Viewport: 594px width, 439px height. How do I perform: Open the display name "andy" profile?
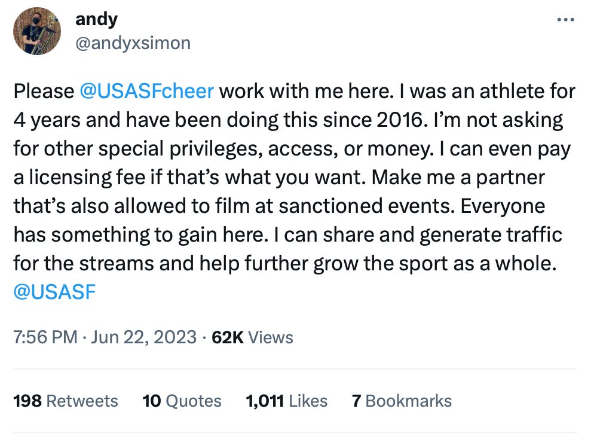tap(96, 19)
